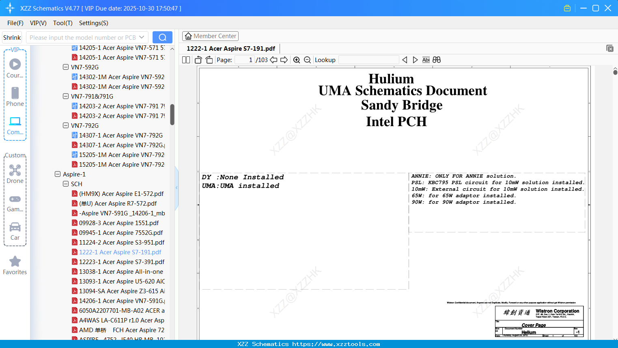Open the Settings(S) menu
Image resolution: width=618 pixels, height=348 pixels.
(x=94, y=23)
